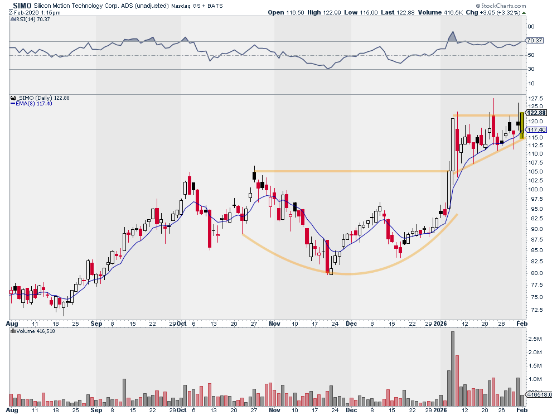Click the 112.5 price axis label

535,146
